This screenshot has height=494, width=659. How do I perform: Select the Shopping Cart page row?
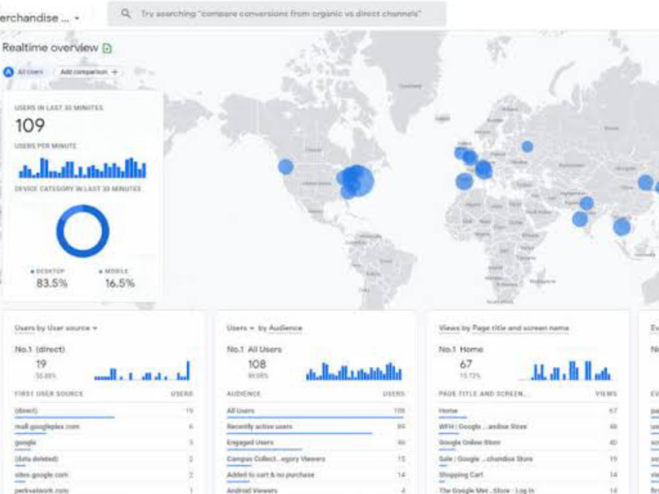click(528, 475)
